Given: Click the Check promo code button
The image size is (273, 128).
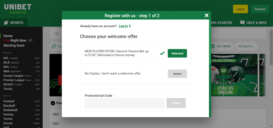Looking at the screenshot, I should click(x=176, y=103).
